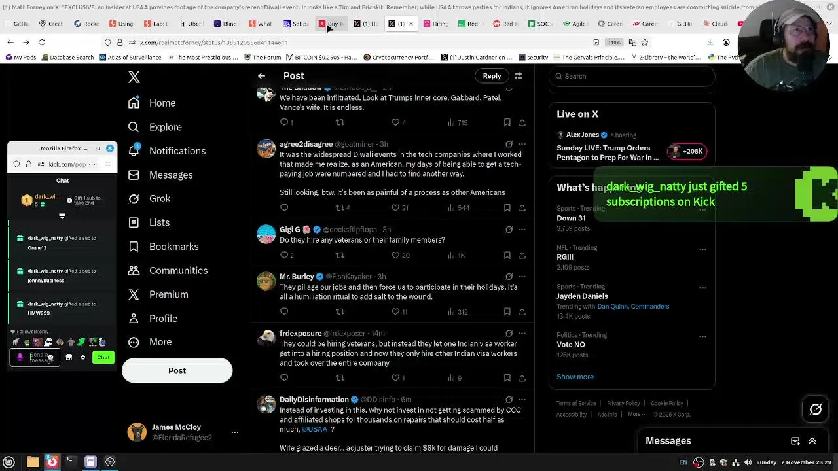Repost the 'We have been infiltrated' reply
The width and height of the screenshot is (838, 471).
click(340, 122)
